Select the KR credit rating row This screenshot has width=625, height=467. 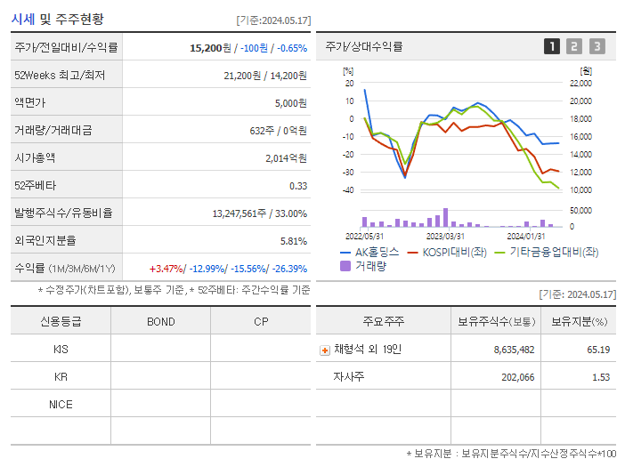[x=160, y=376]
